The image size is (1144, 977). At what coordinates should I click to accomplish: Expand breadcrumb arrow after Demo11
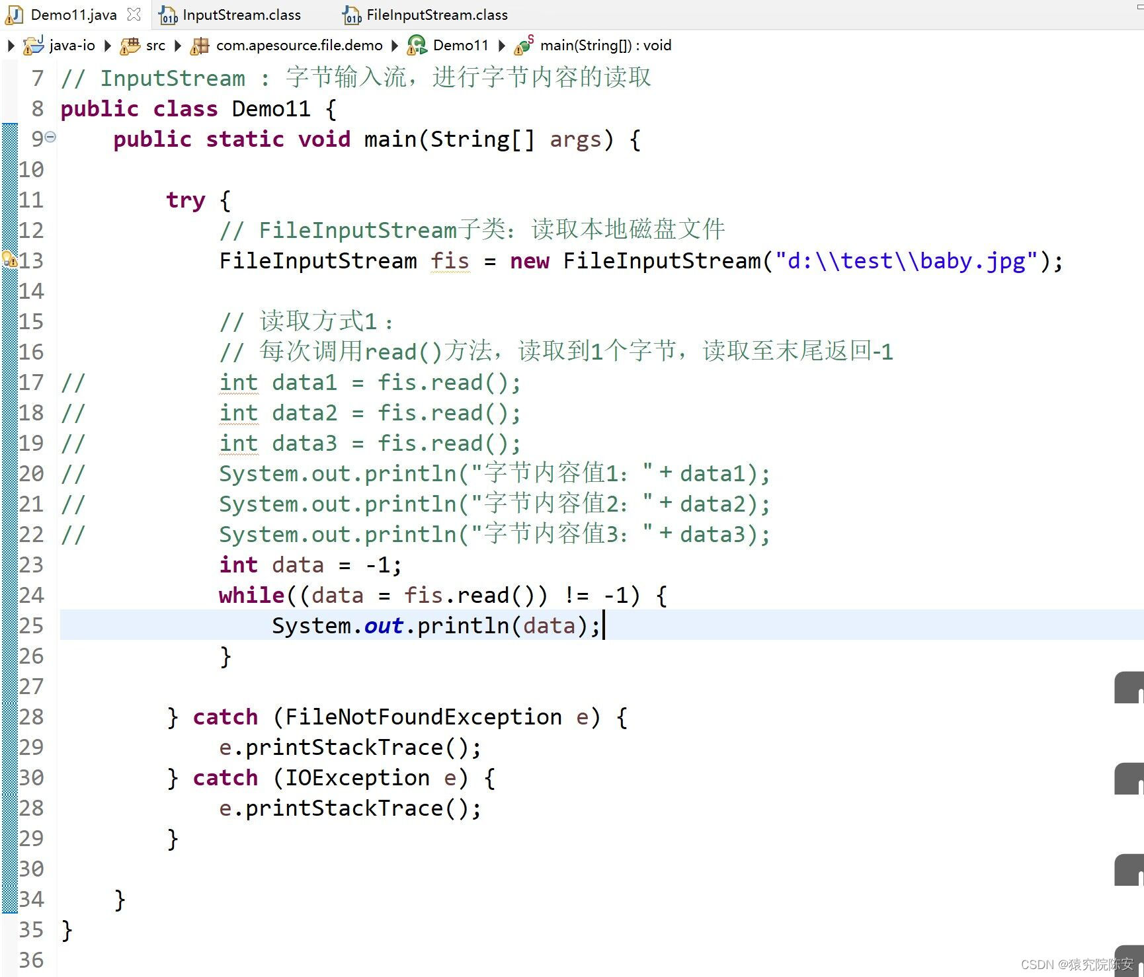click(x=502, y=45)
